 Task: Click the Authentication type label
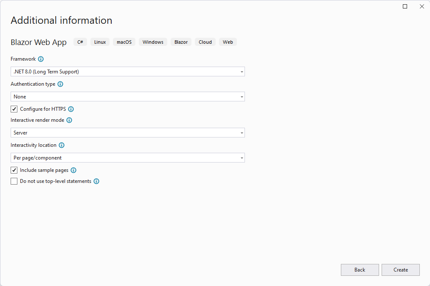[x=33, y=84]
